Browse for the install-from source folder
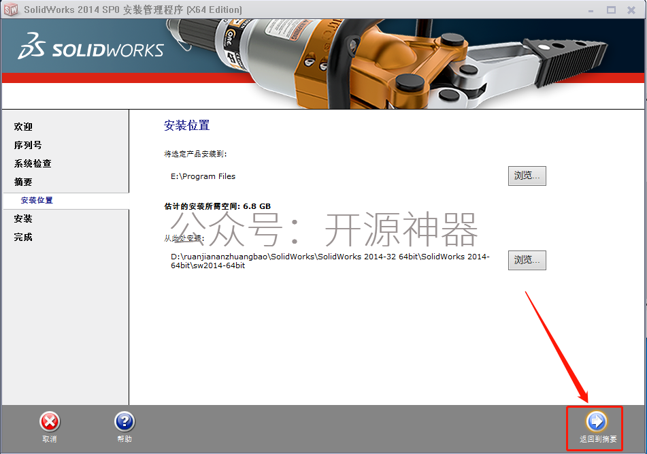The image size is (647, 454). [527, 260]
